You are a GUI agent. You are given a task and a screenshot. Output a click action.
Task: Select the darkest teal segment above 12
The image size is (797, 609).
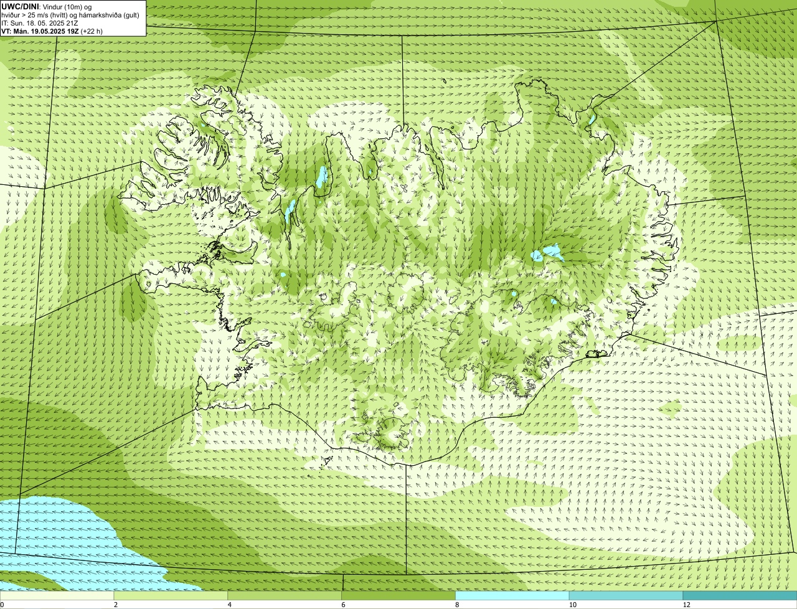pos(740,596)
